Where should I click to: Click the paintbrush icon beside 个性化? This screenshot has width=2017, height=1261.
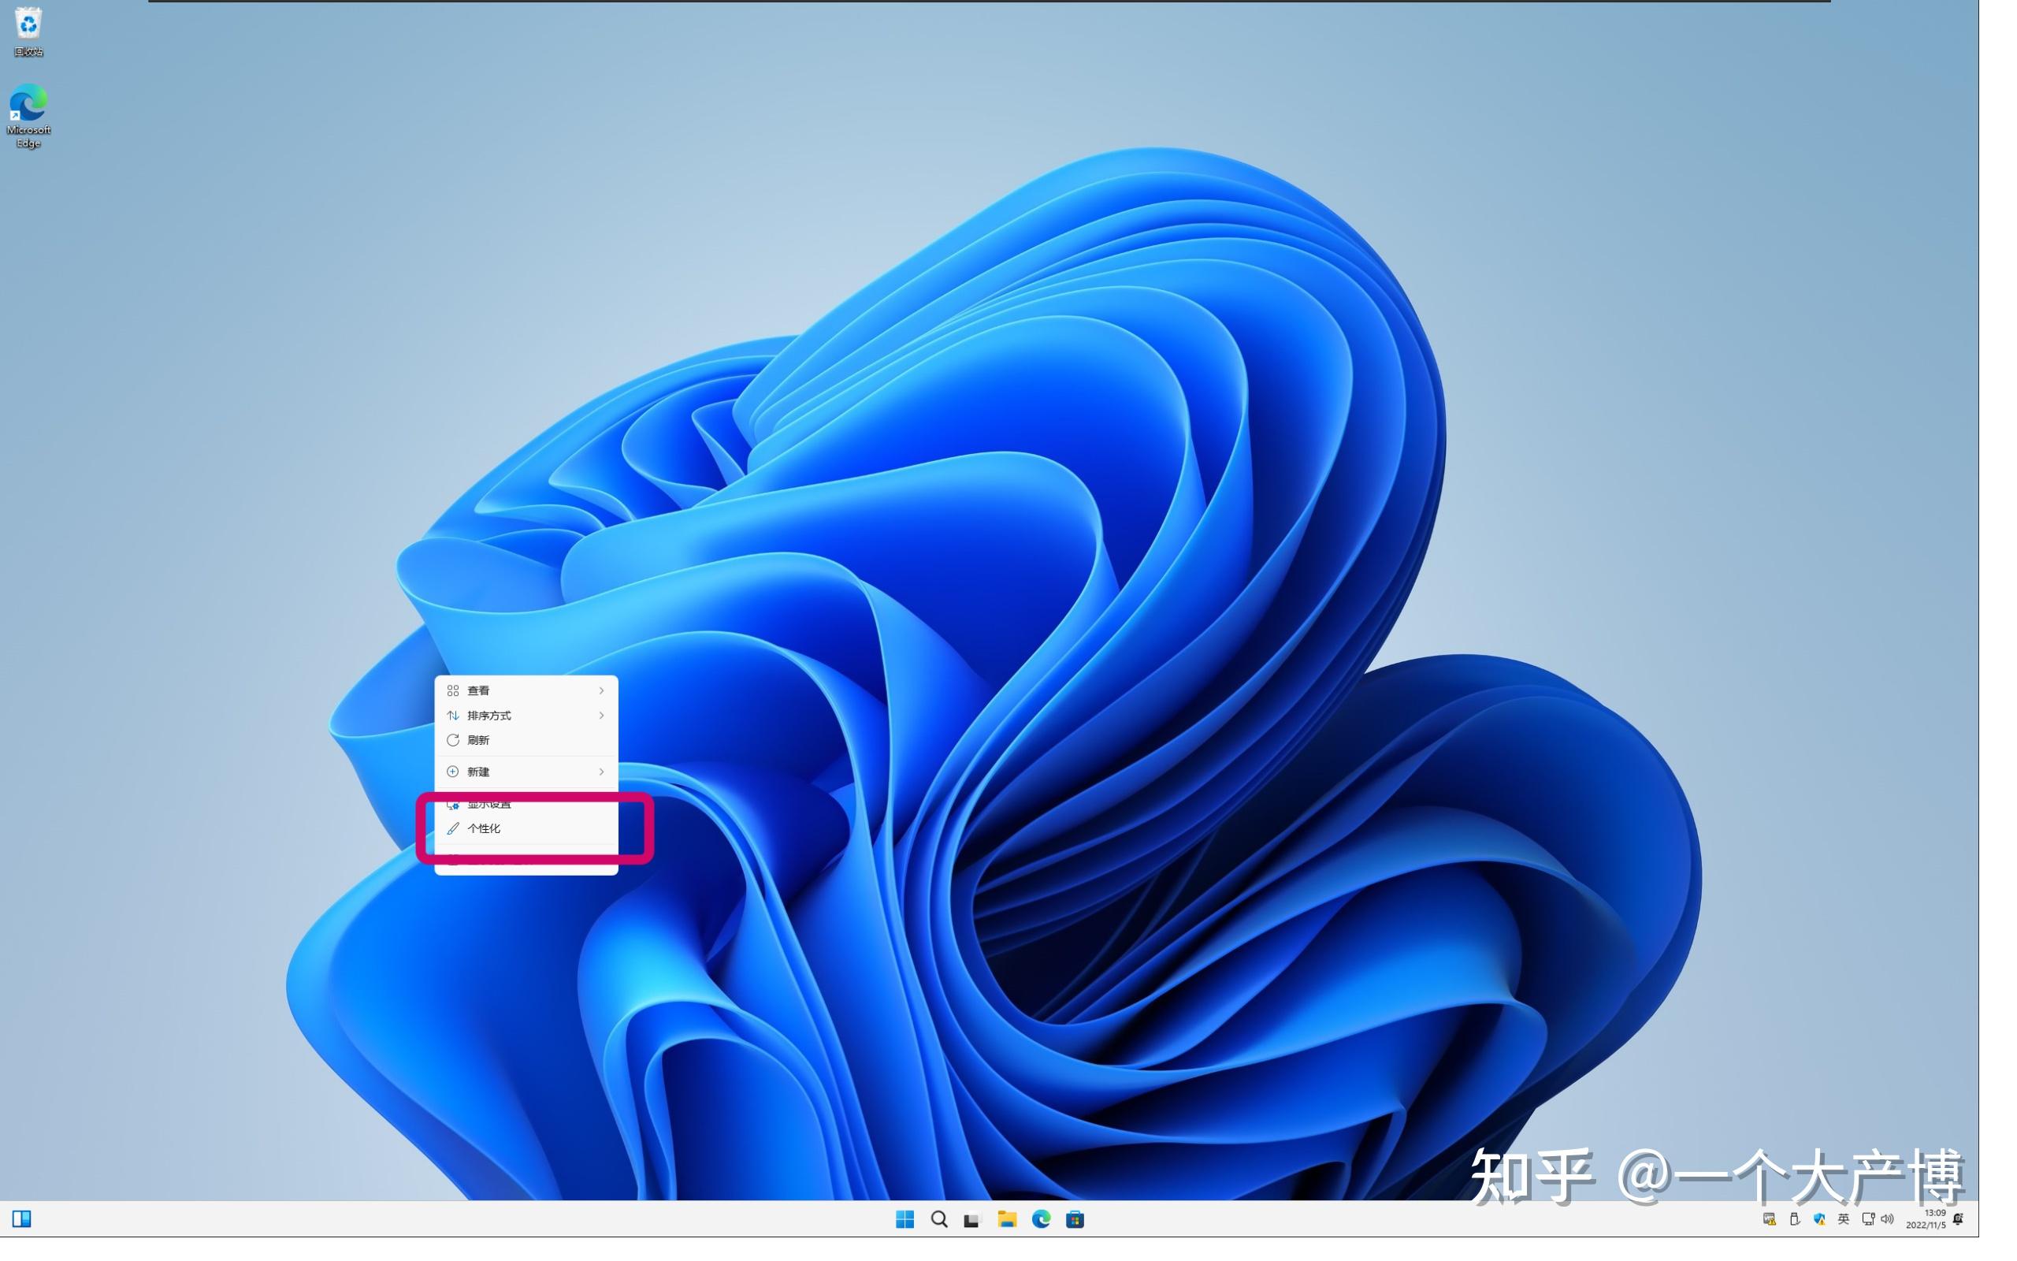[x=452, y=828]
